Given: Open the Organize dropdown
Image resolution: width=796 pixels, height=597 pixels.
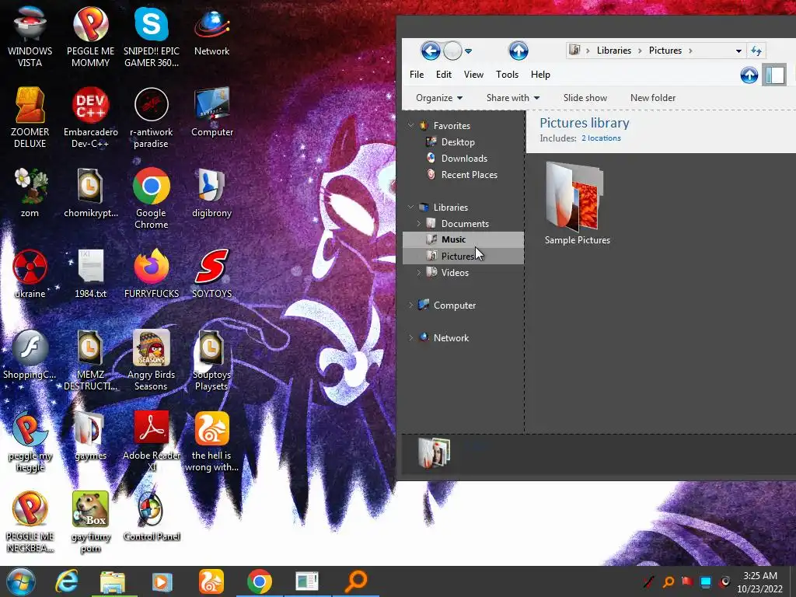Looking at the screenshot, I should coord(439,98).
